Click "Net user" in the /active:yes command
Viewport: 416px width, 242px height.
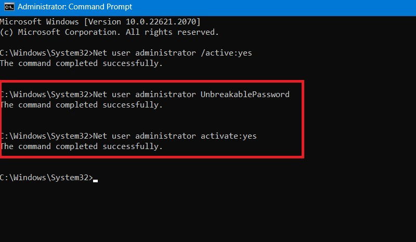point(111,53)
